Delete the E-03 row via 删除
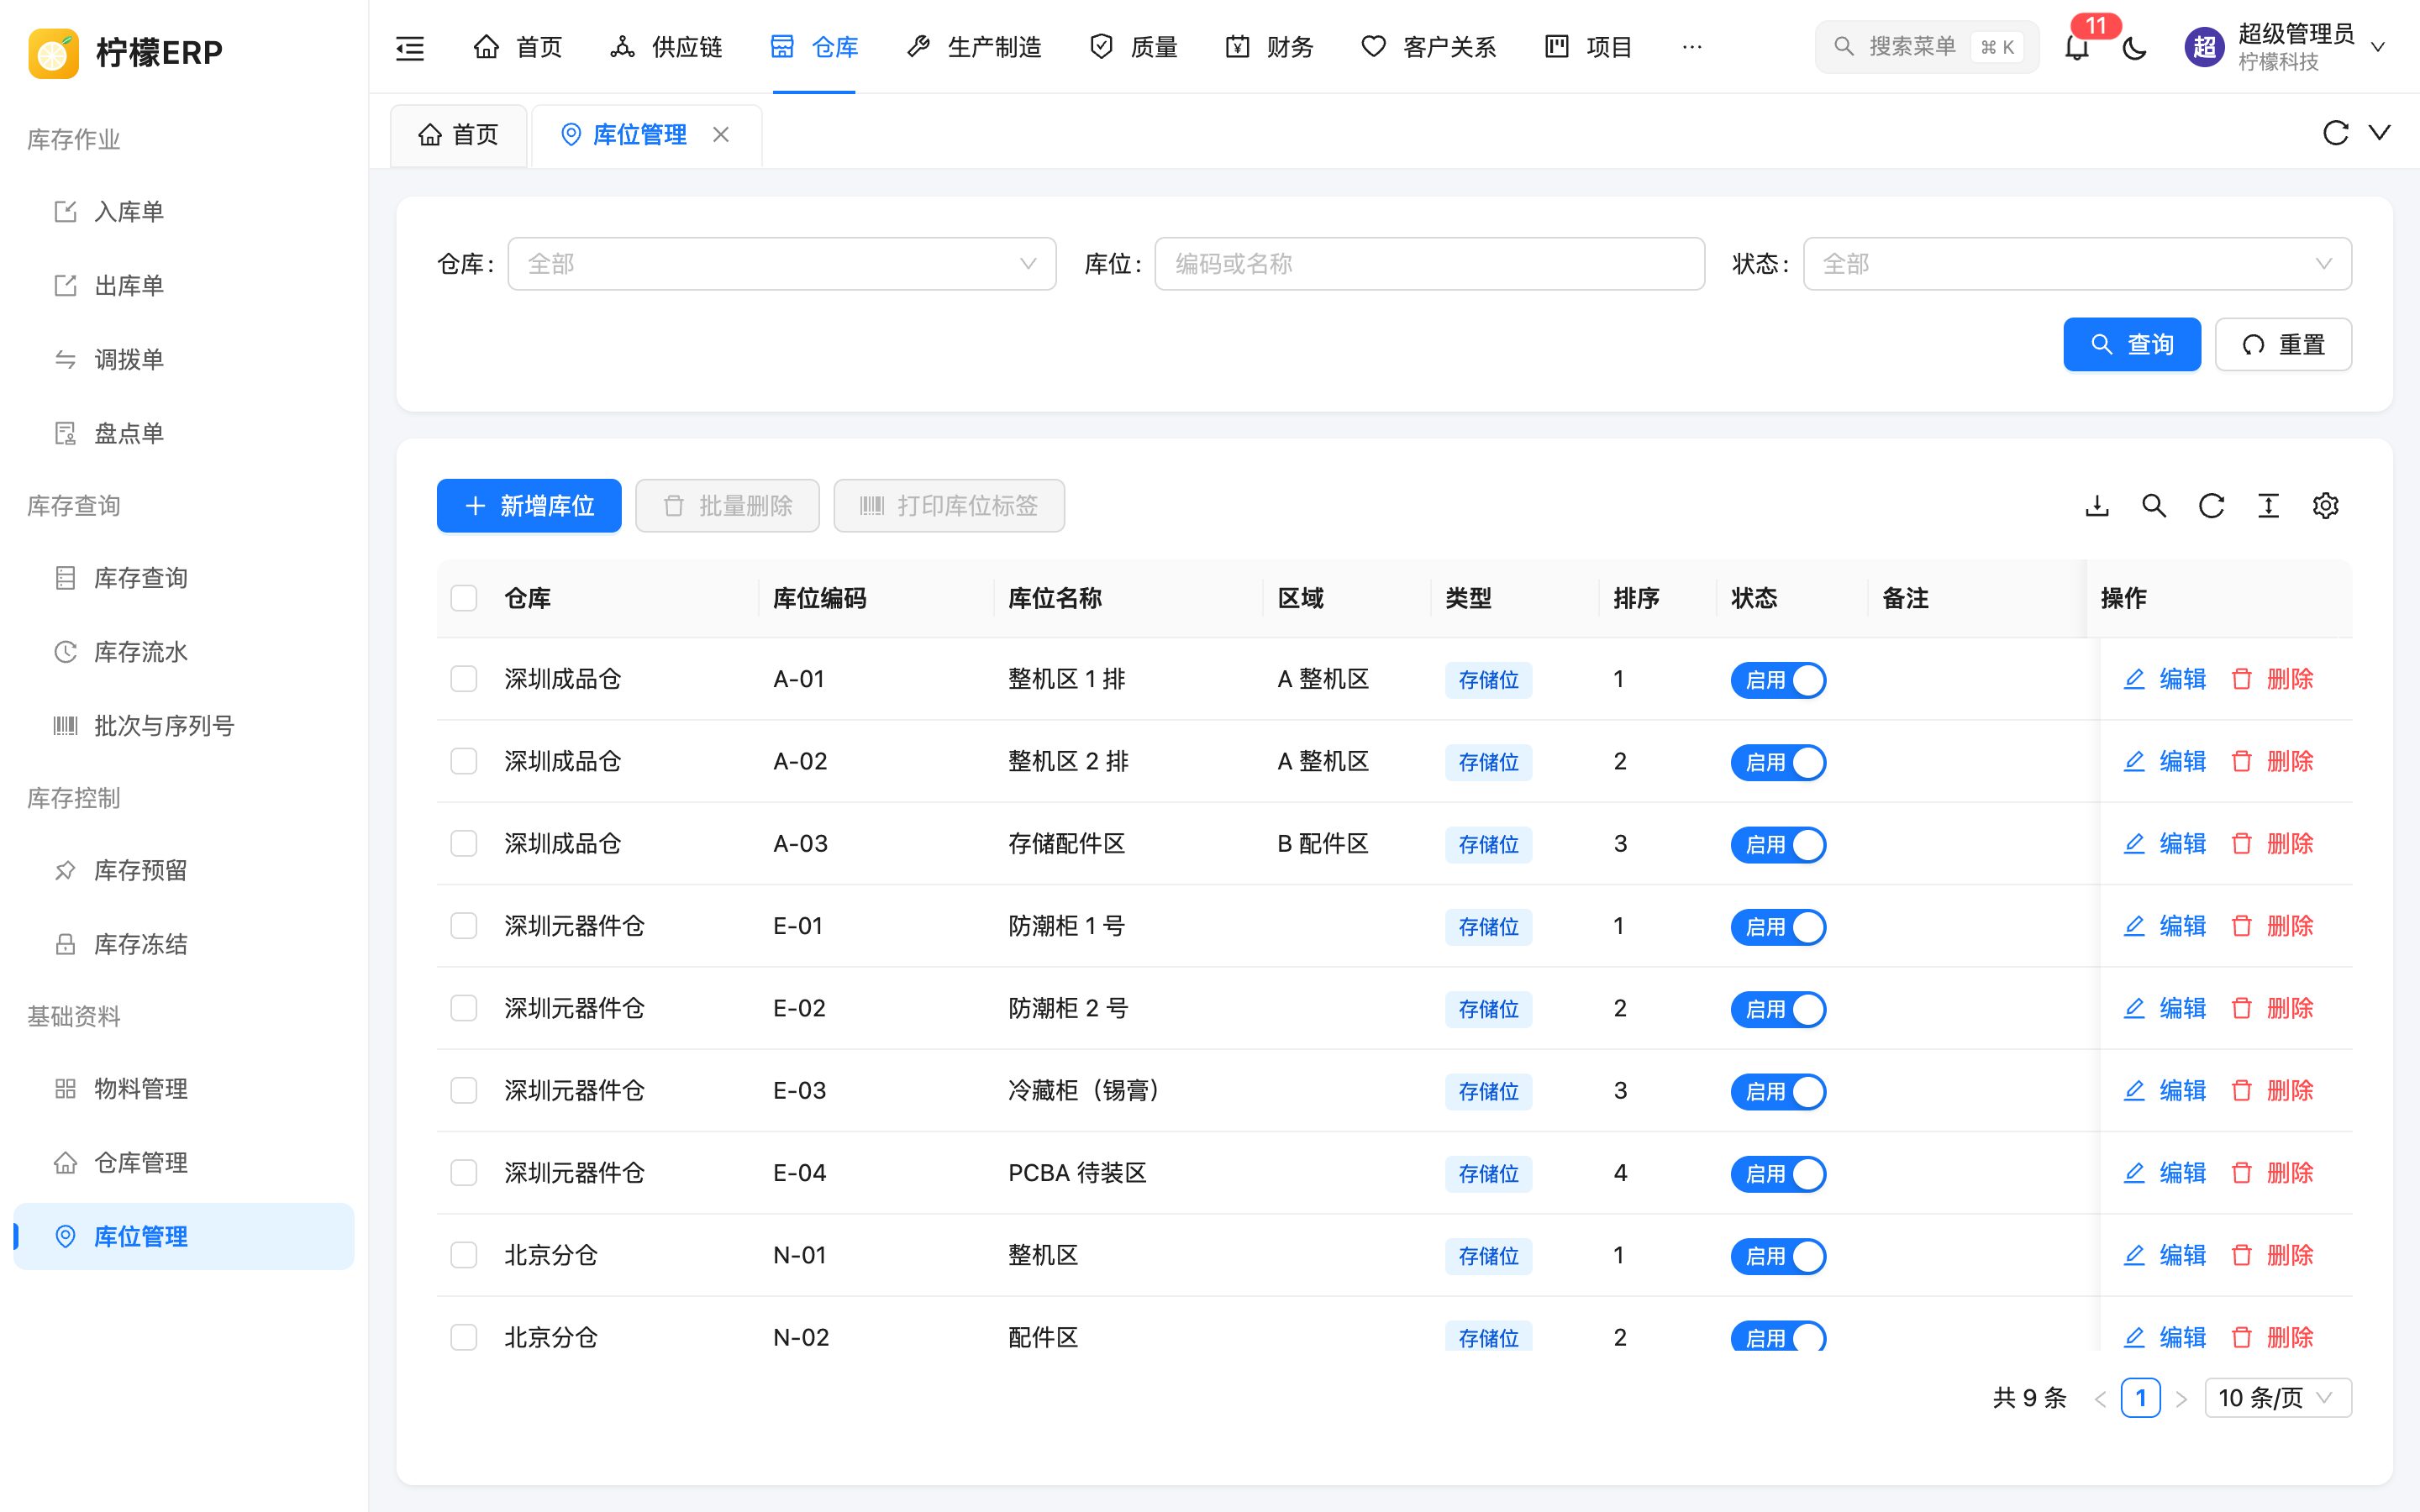 (x=2272, y=1091)
